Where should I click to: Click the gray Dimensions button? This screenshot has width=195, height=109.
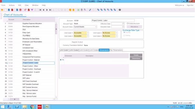tap(136, 58)
